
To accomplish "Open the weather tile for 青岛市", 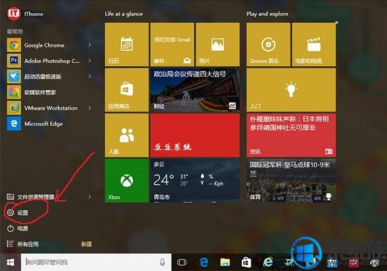I will pos(195,181).
